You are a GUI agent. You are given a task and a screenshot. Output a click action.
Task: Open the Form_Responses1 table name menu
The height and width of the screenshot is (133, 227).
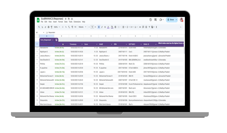point(47,40)
